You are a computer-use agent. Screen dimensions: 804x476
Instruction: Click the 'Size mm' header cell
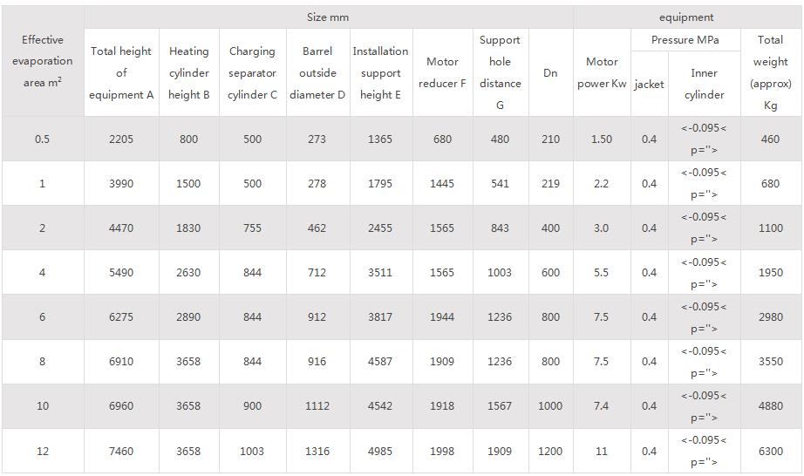click(328, 17)
